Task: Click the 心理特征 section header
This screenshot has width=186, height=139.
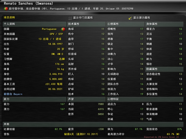Action: point(145,99)
